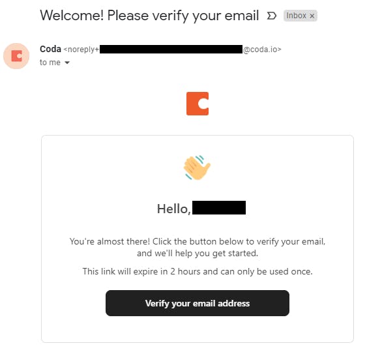This screenshot has width=367, height=354.
Task: Click empty space inside the email card below the button
Action: point(198,329)
